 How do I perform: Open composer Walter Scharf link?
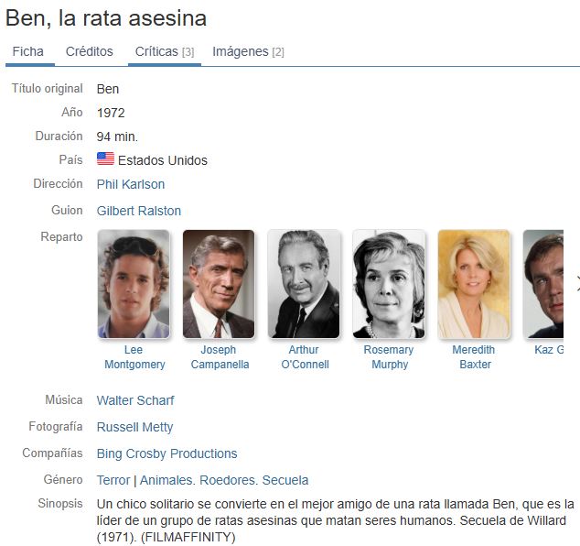point(135,400)
